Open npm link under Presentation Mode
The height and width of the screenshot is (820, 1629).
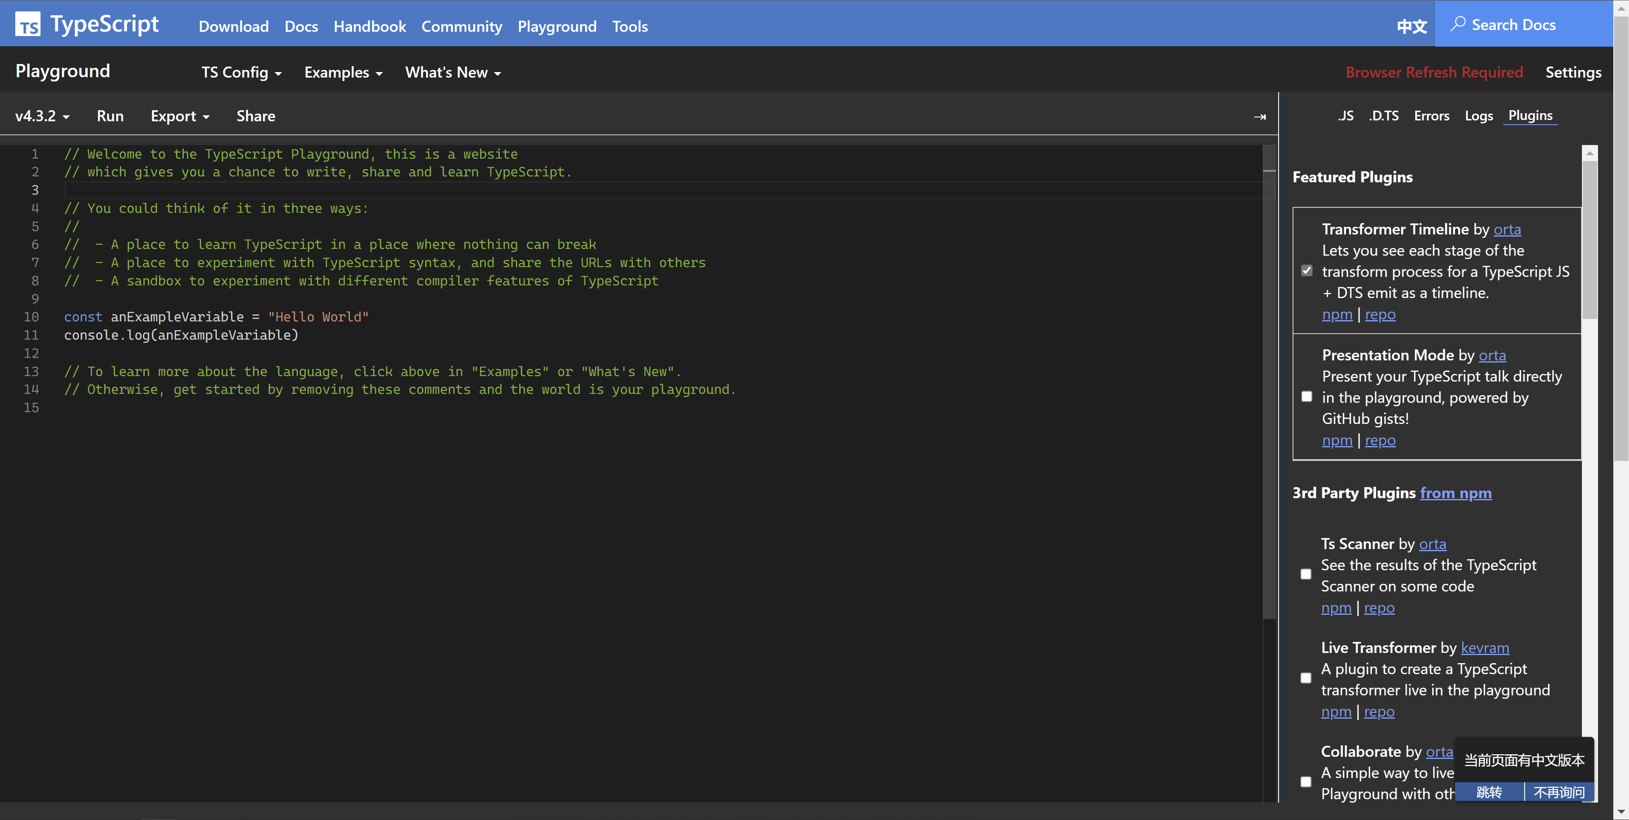tap(1337, 440)
